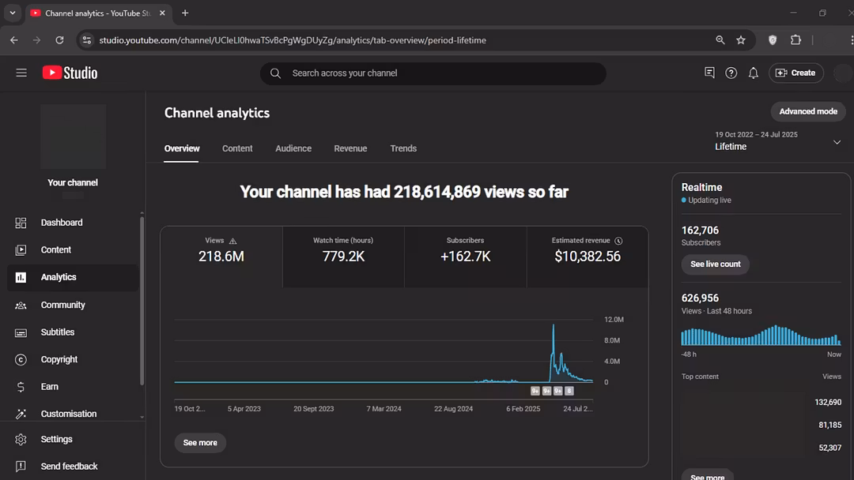Viewport: 854px width, 480px height.
Task: Open the hamburger navigation menu
Action: [21, 73]
